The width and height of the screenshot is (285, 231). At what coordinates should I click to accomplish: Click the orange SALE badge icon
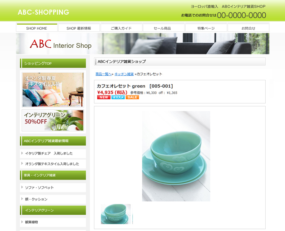[x=132, y=97]
